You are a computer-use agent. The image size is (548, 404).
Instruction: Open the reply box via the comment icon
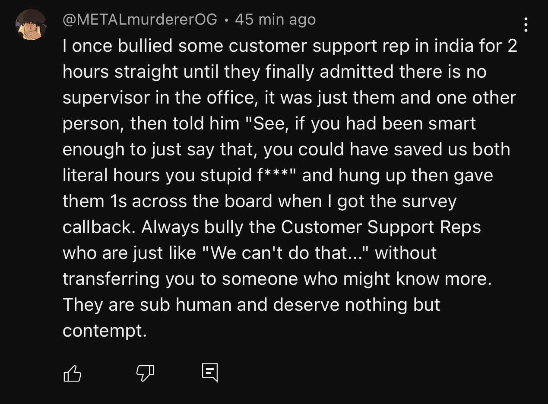click(x=210, y=372)
